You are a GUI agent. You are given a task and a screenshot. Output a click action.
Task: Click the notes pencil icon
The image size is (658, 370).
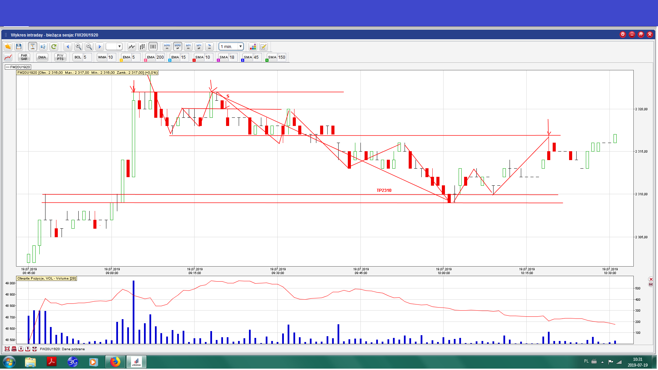(263, 47)
